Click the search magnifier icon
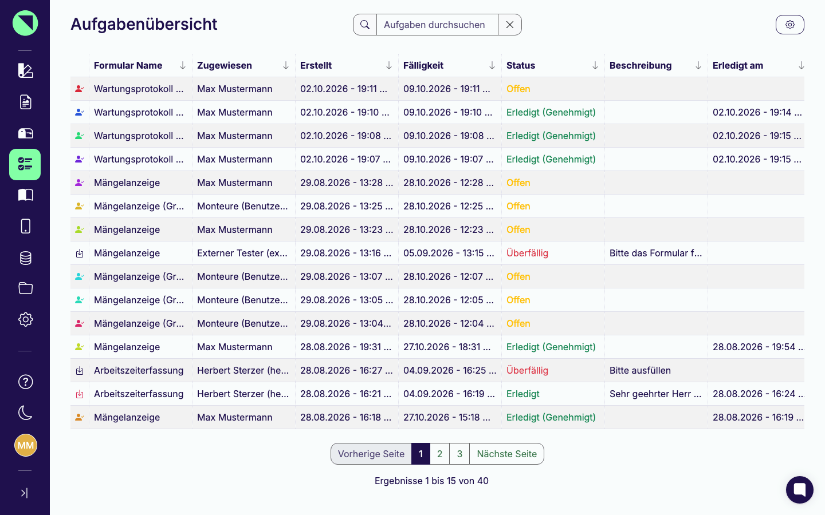 point(365,25)
